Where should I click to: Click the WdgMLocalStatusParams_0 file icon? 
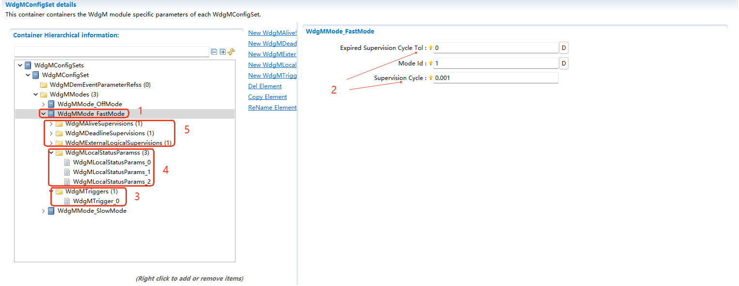click(x=67, y=162)
